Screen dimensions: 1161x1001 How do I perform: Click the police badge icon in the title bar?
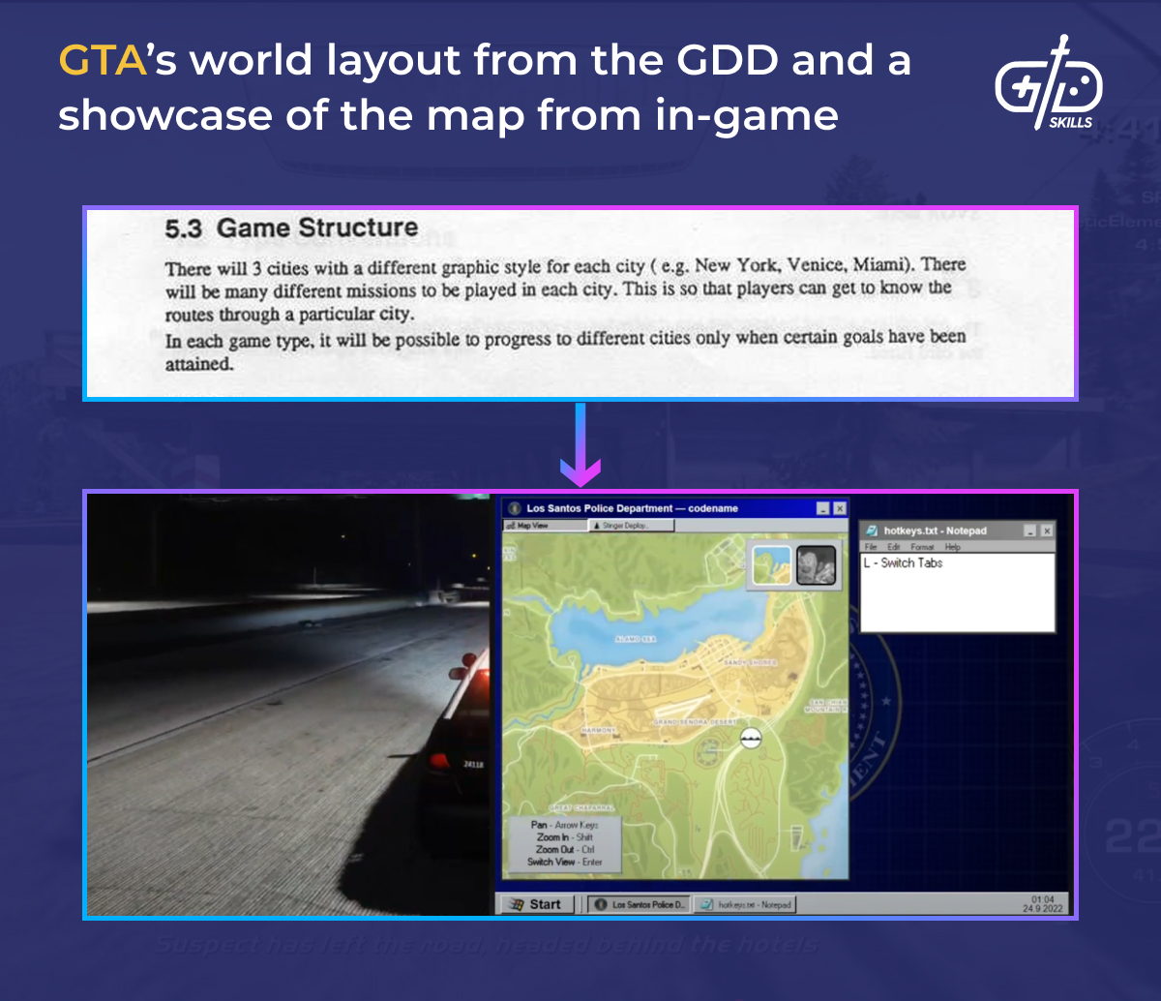[x=513, y=507]
